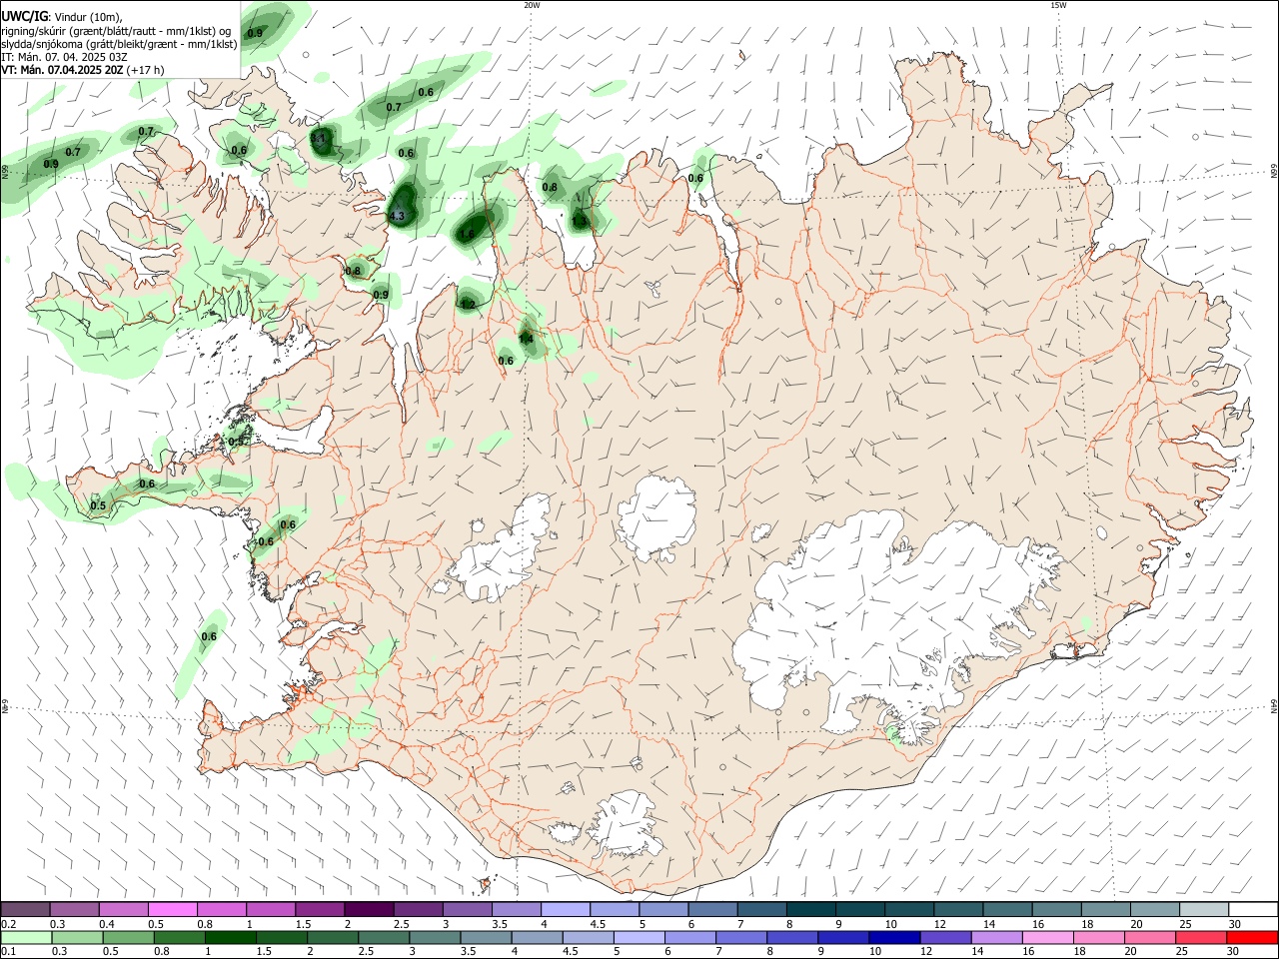Click the 0.1 label in bottom legend row
The image size is (1279, 959).
point(8,952)
